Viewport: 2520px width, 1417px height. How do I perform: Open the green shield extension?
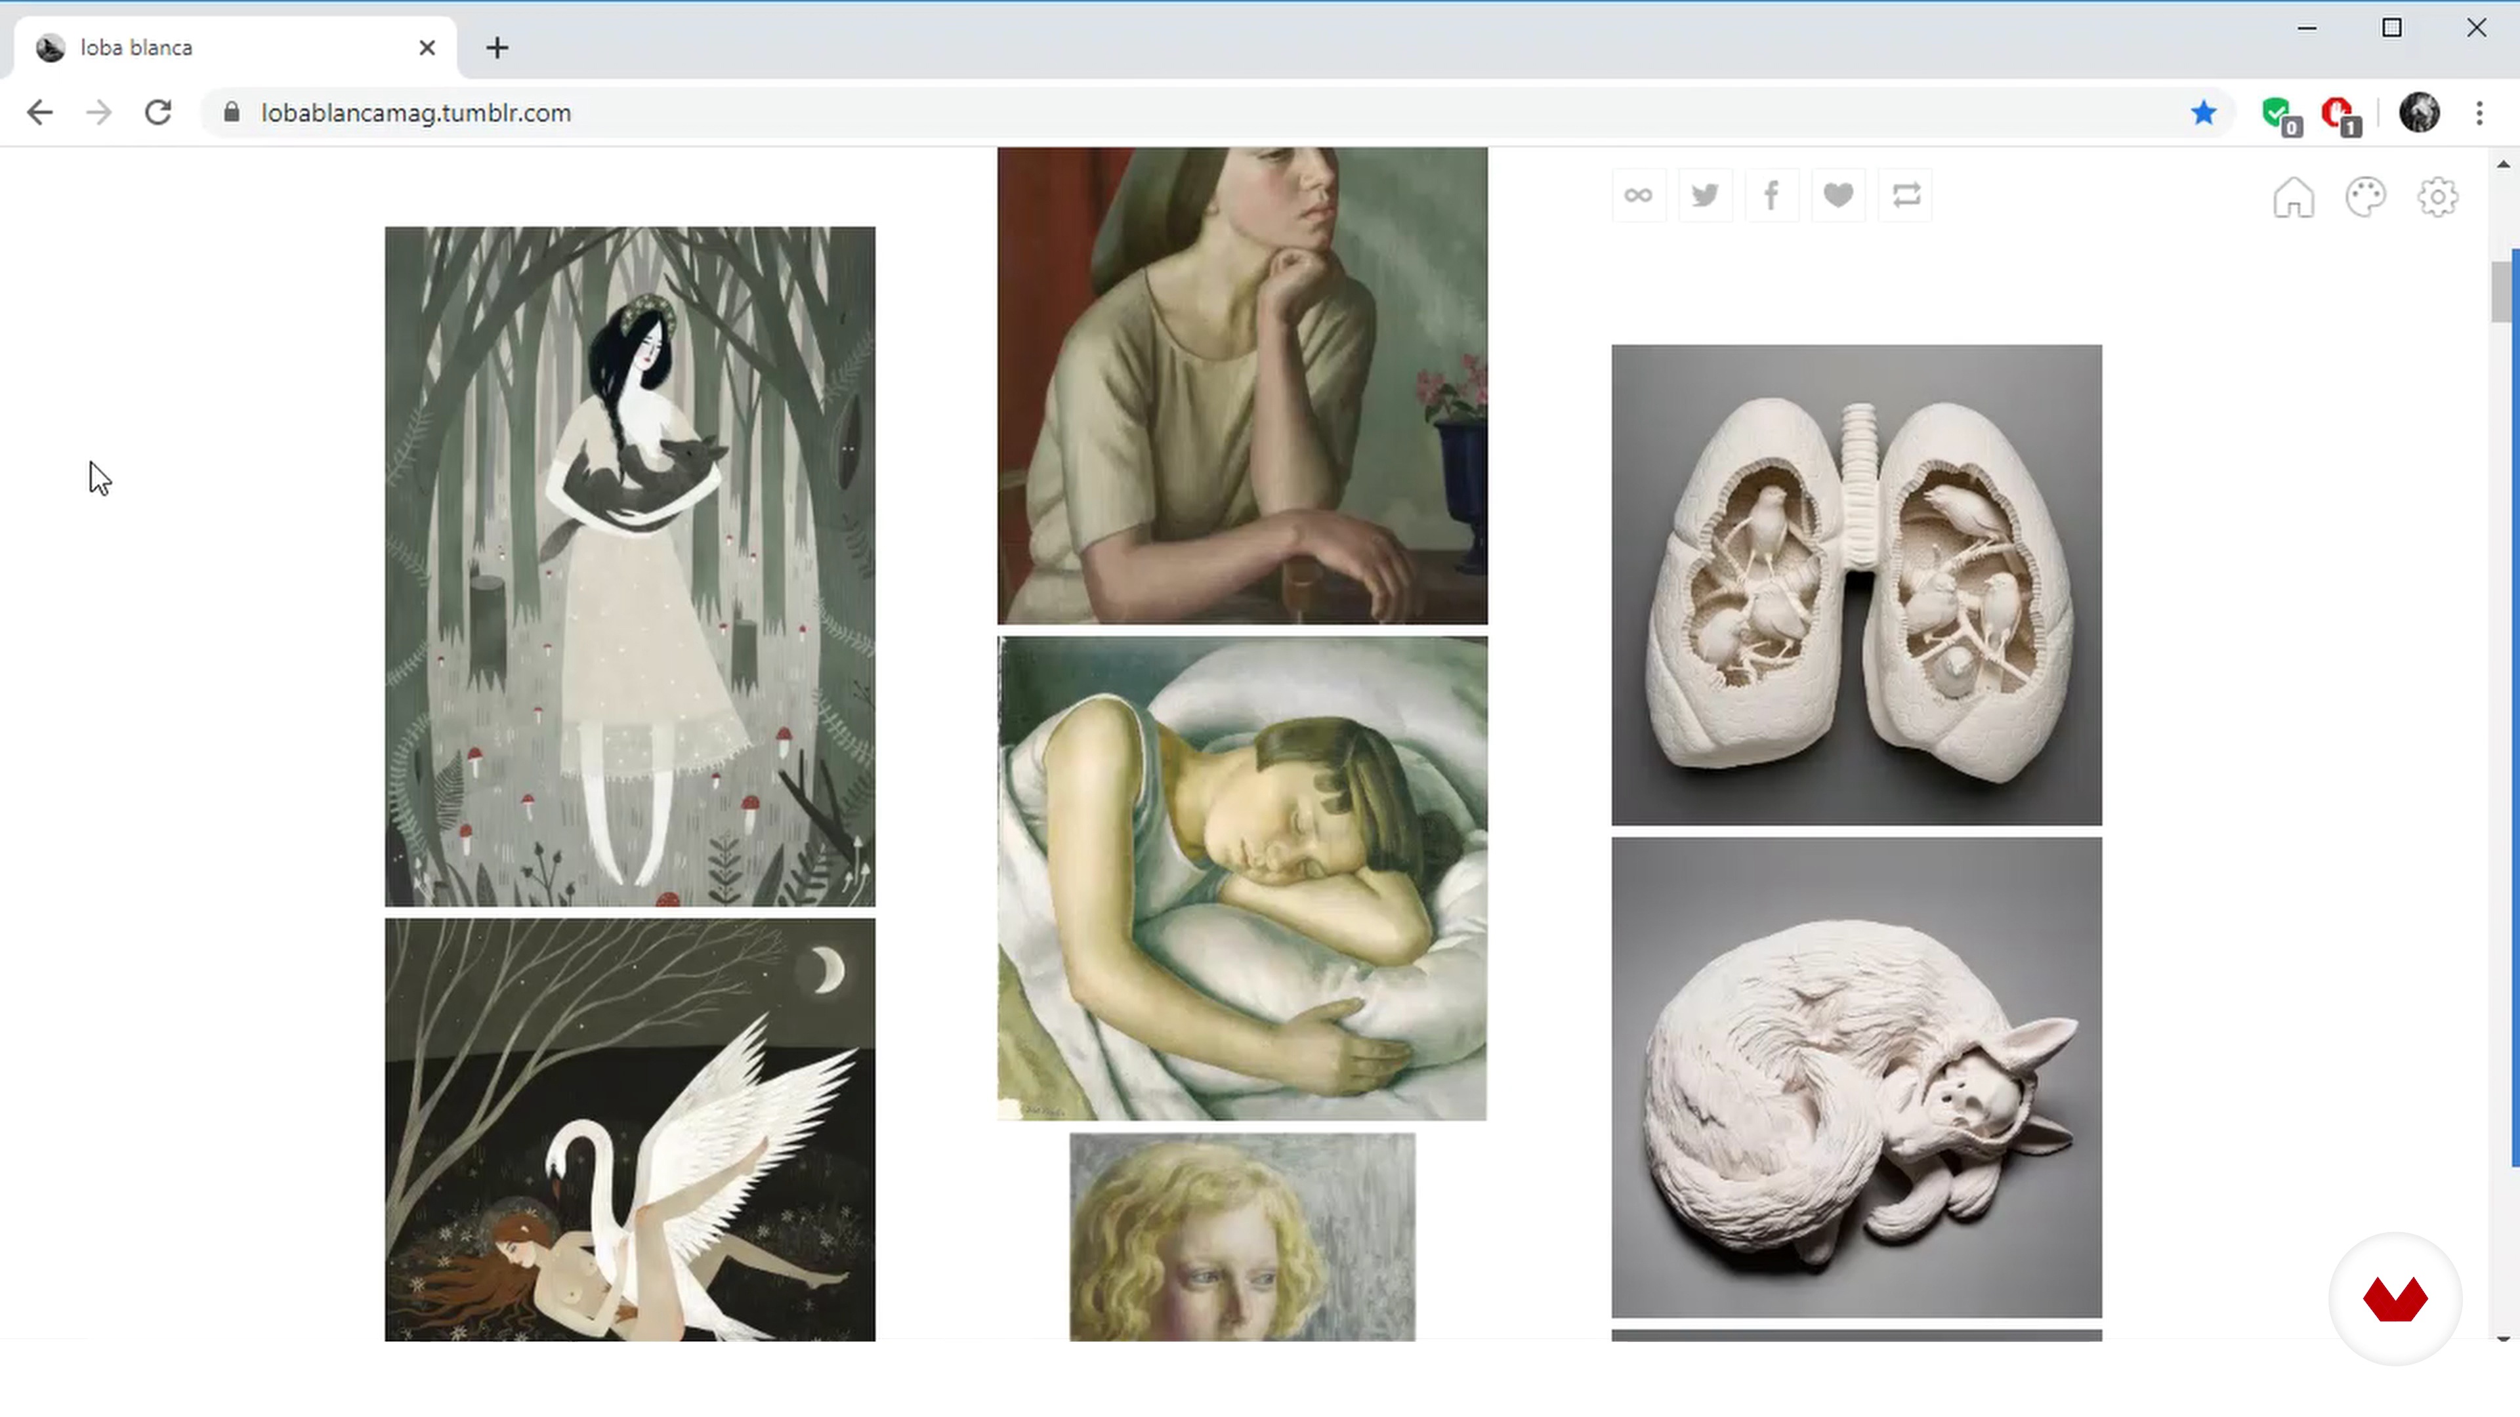[2280, 114]
